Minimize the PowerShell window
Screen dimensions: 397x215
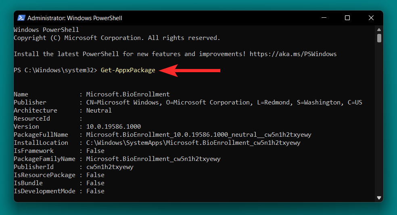click(324, 18)
